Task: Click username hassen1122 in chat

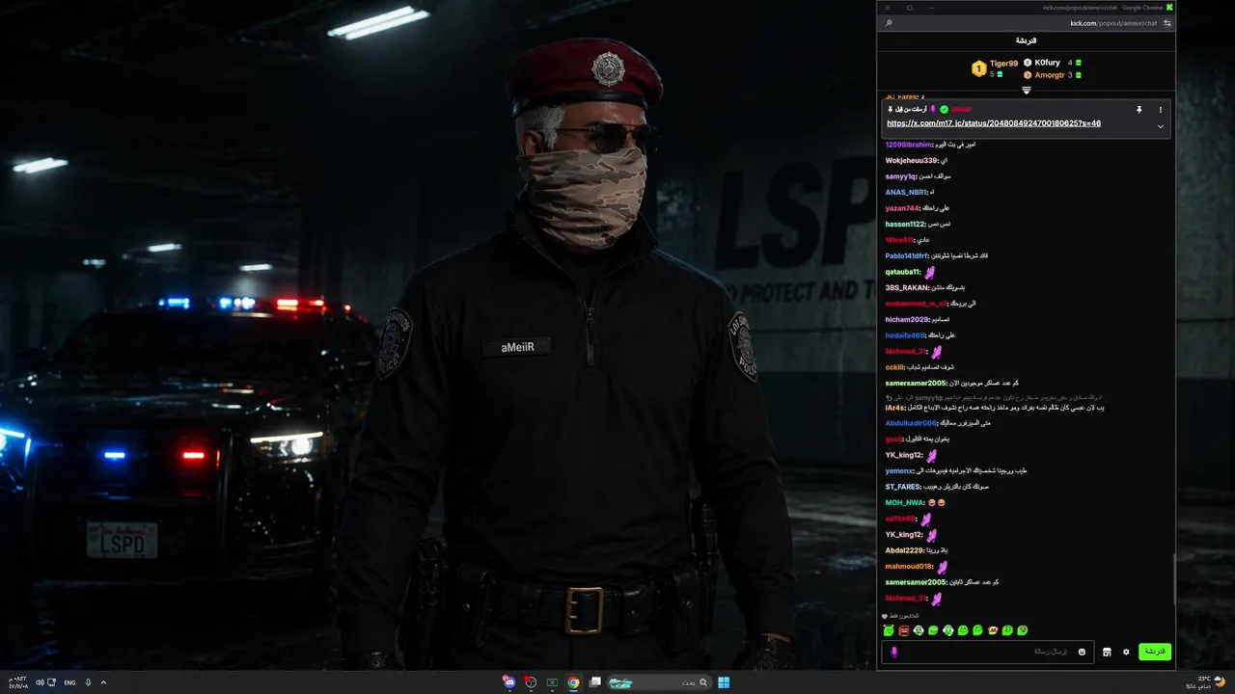Action: [x=905, y=224]
